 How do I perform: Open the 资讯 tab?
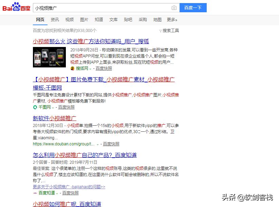tap(55, 19)
